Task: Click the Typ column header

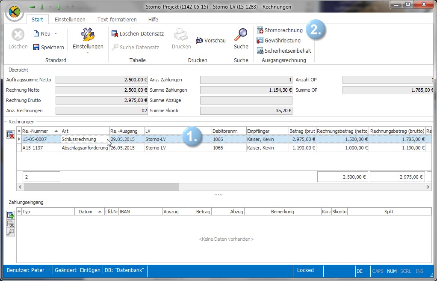Action: click(x=48, y=212)
